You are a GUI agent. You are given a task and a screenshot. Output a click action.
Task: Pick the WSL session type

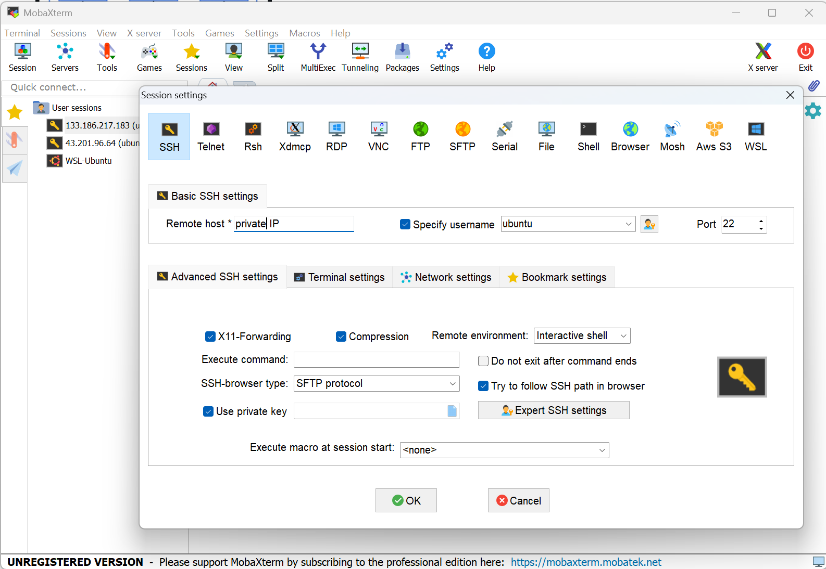(756, 136)
